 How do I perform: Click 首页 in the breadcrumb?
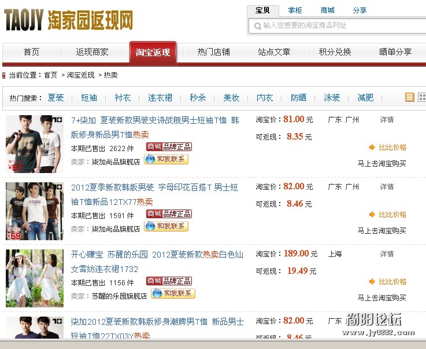pos(50,75)
